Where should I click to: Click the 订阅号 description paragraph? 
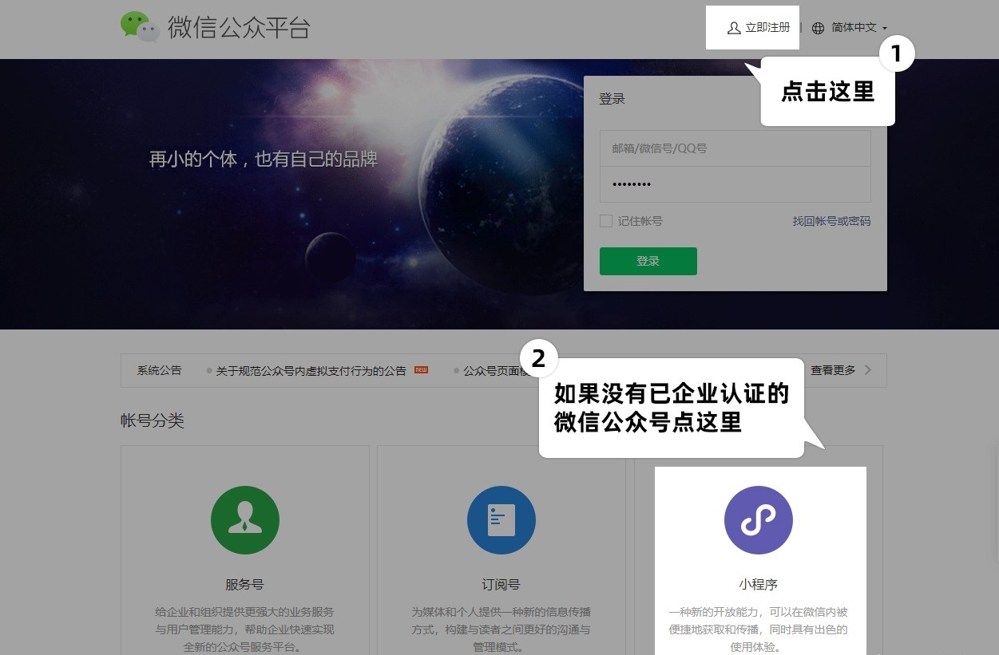click(x=501, y=629)
